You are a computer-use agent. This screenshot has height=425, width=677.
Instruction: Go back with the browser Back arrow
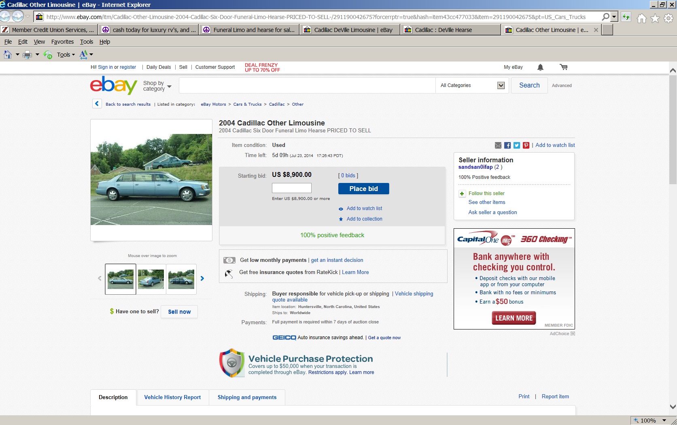coord(5,17)
